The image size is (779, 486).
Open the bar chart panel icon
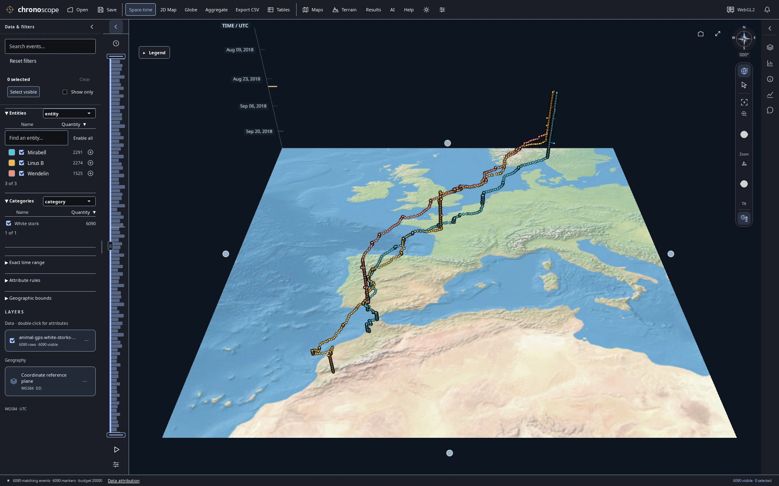(770, 63)
